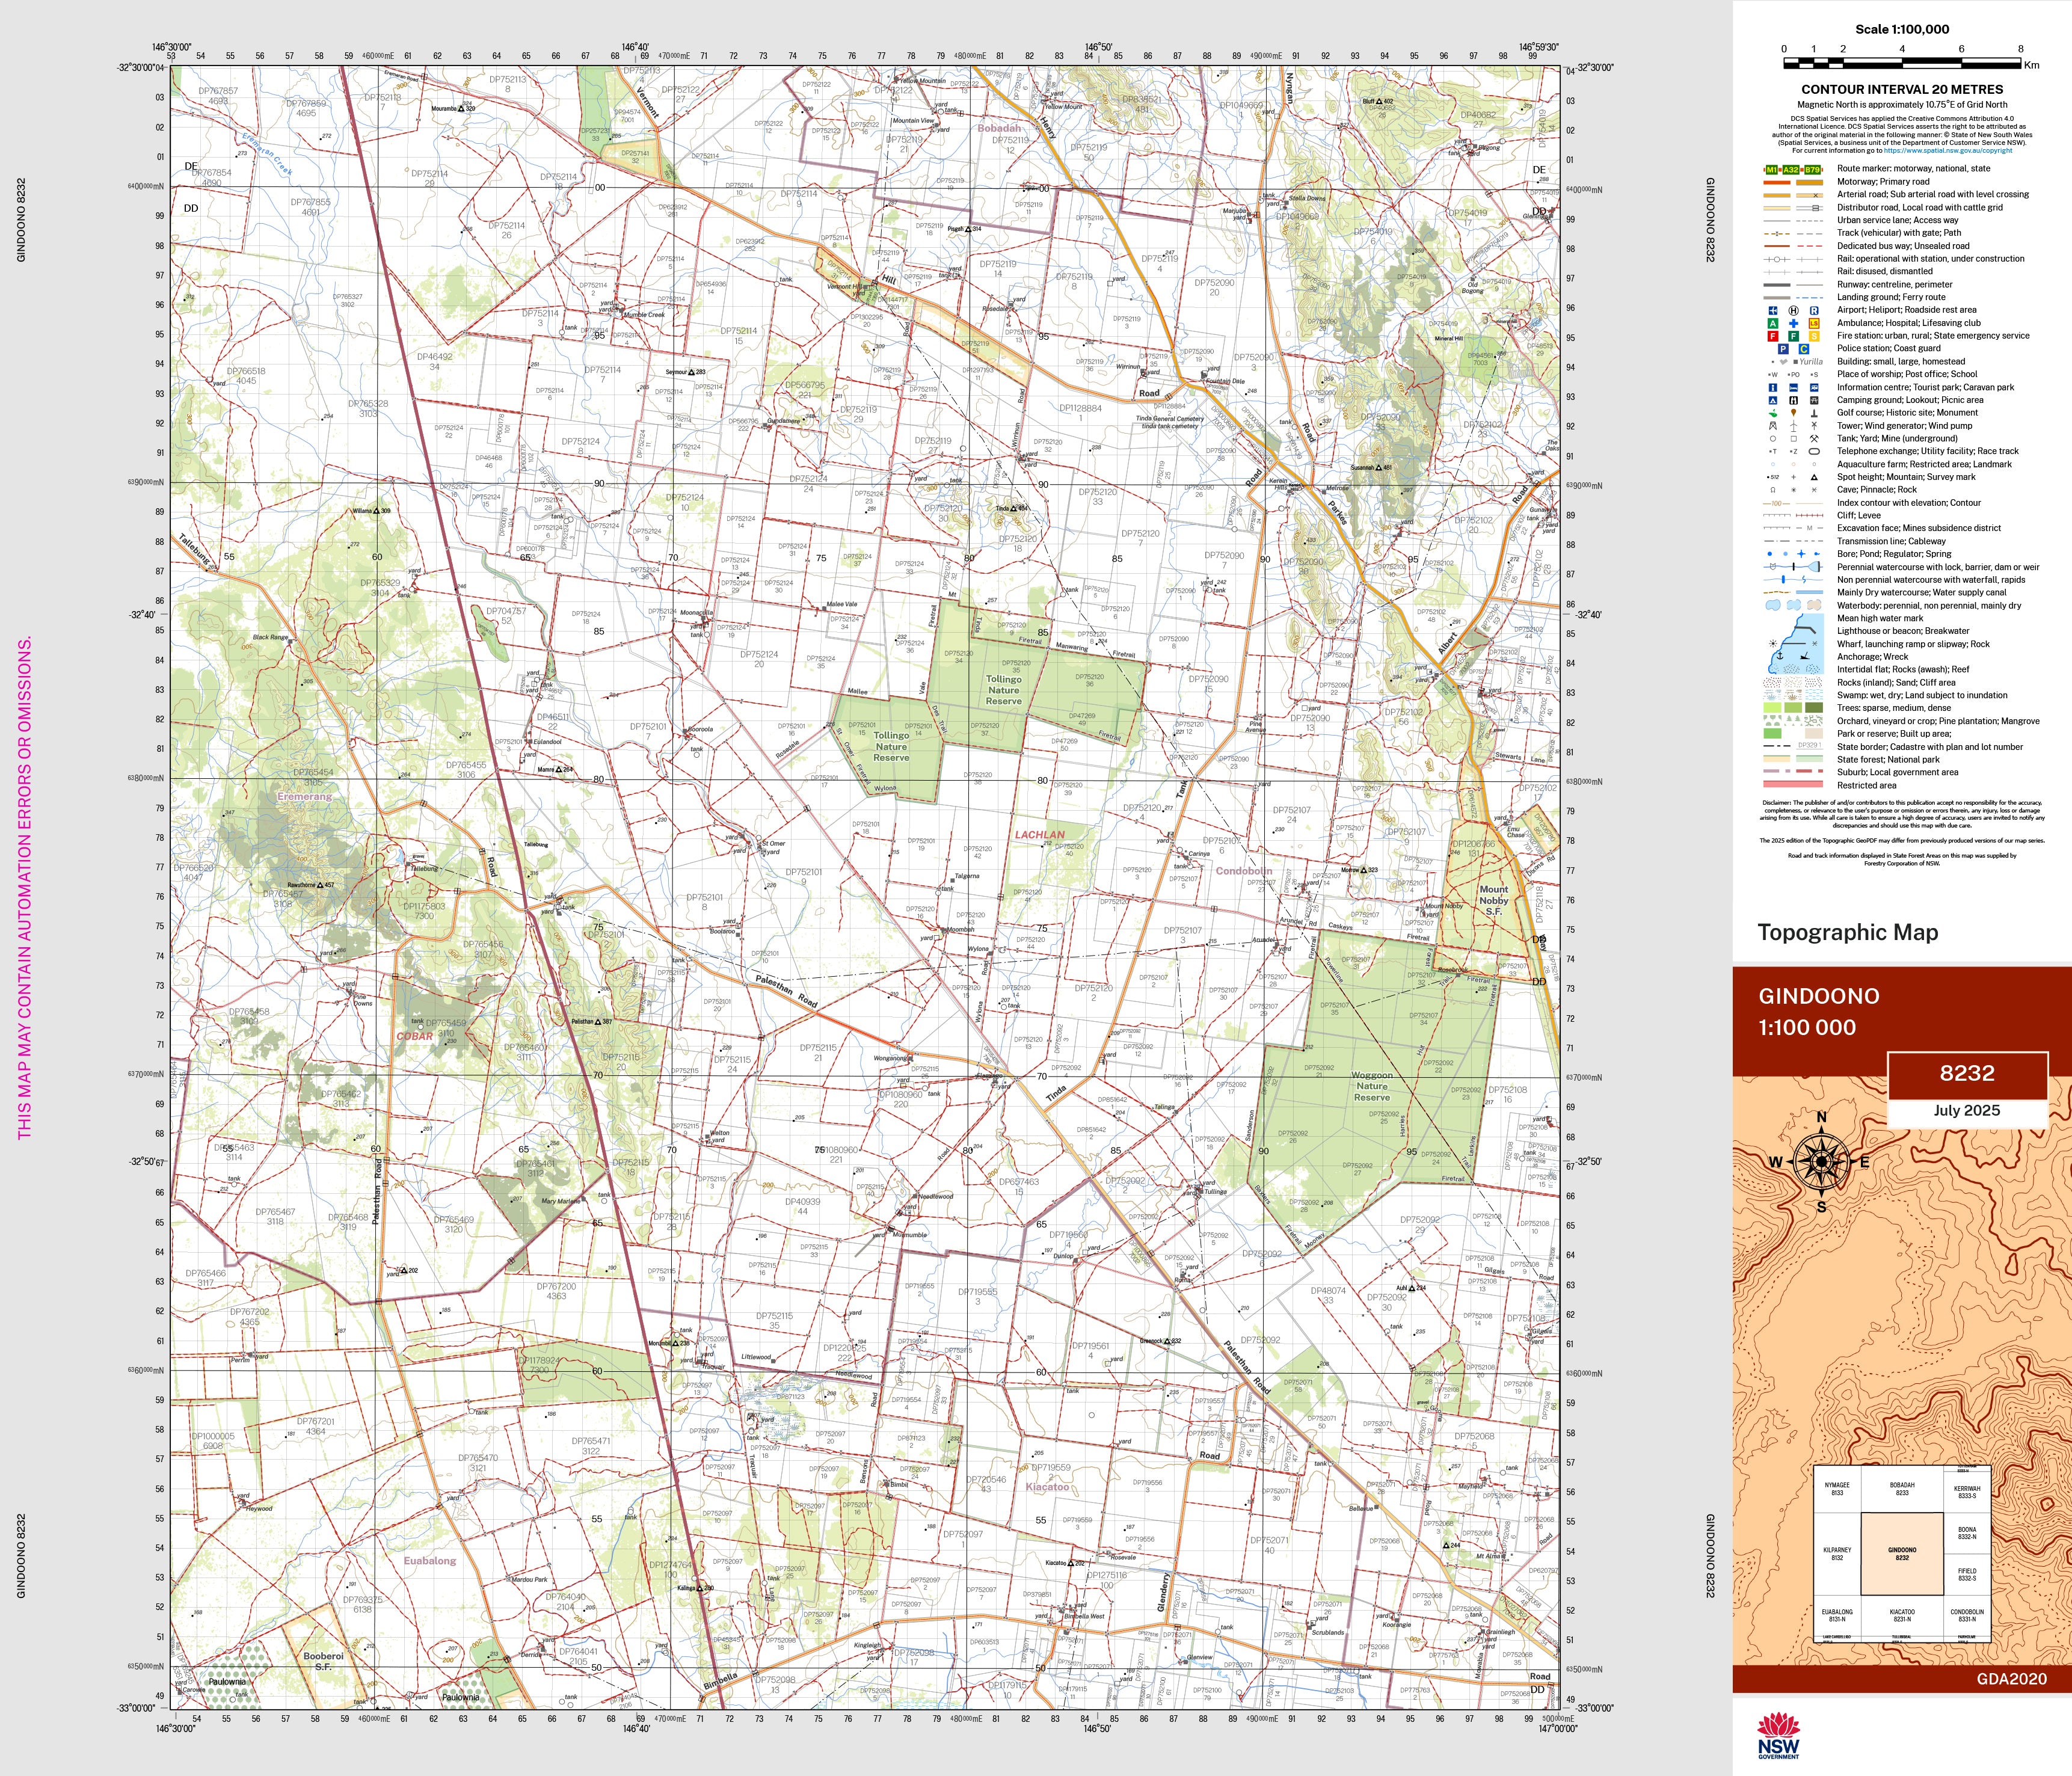Viewport: 2072px width, 1776px height.
Task: Click the Restricted area red swatch
Action: pyautogui.click(x=1794, y=785)
